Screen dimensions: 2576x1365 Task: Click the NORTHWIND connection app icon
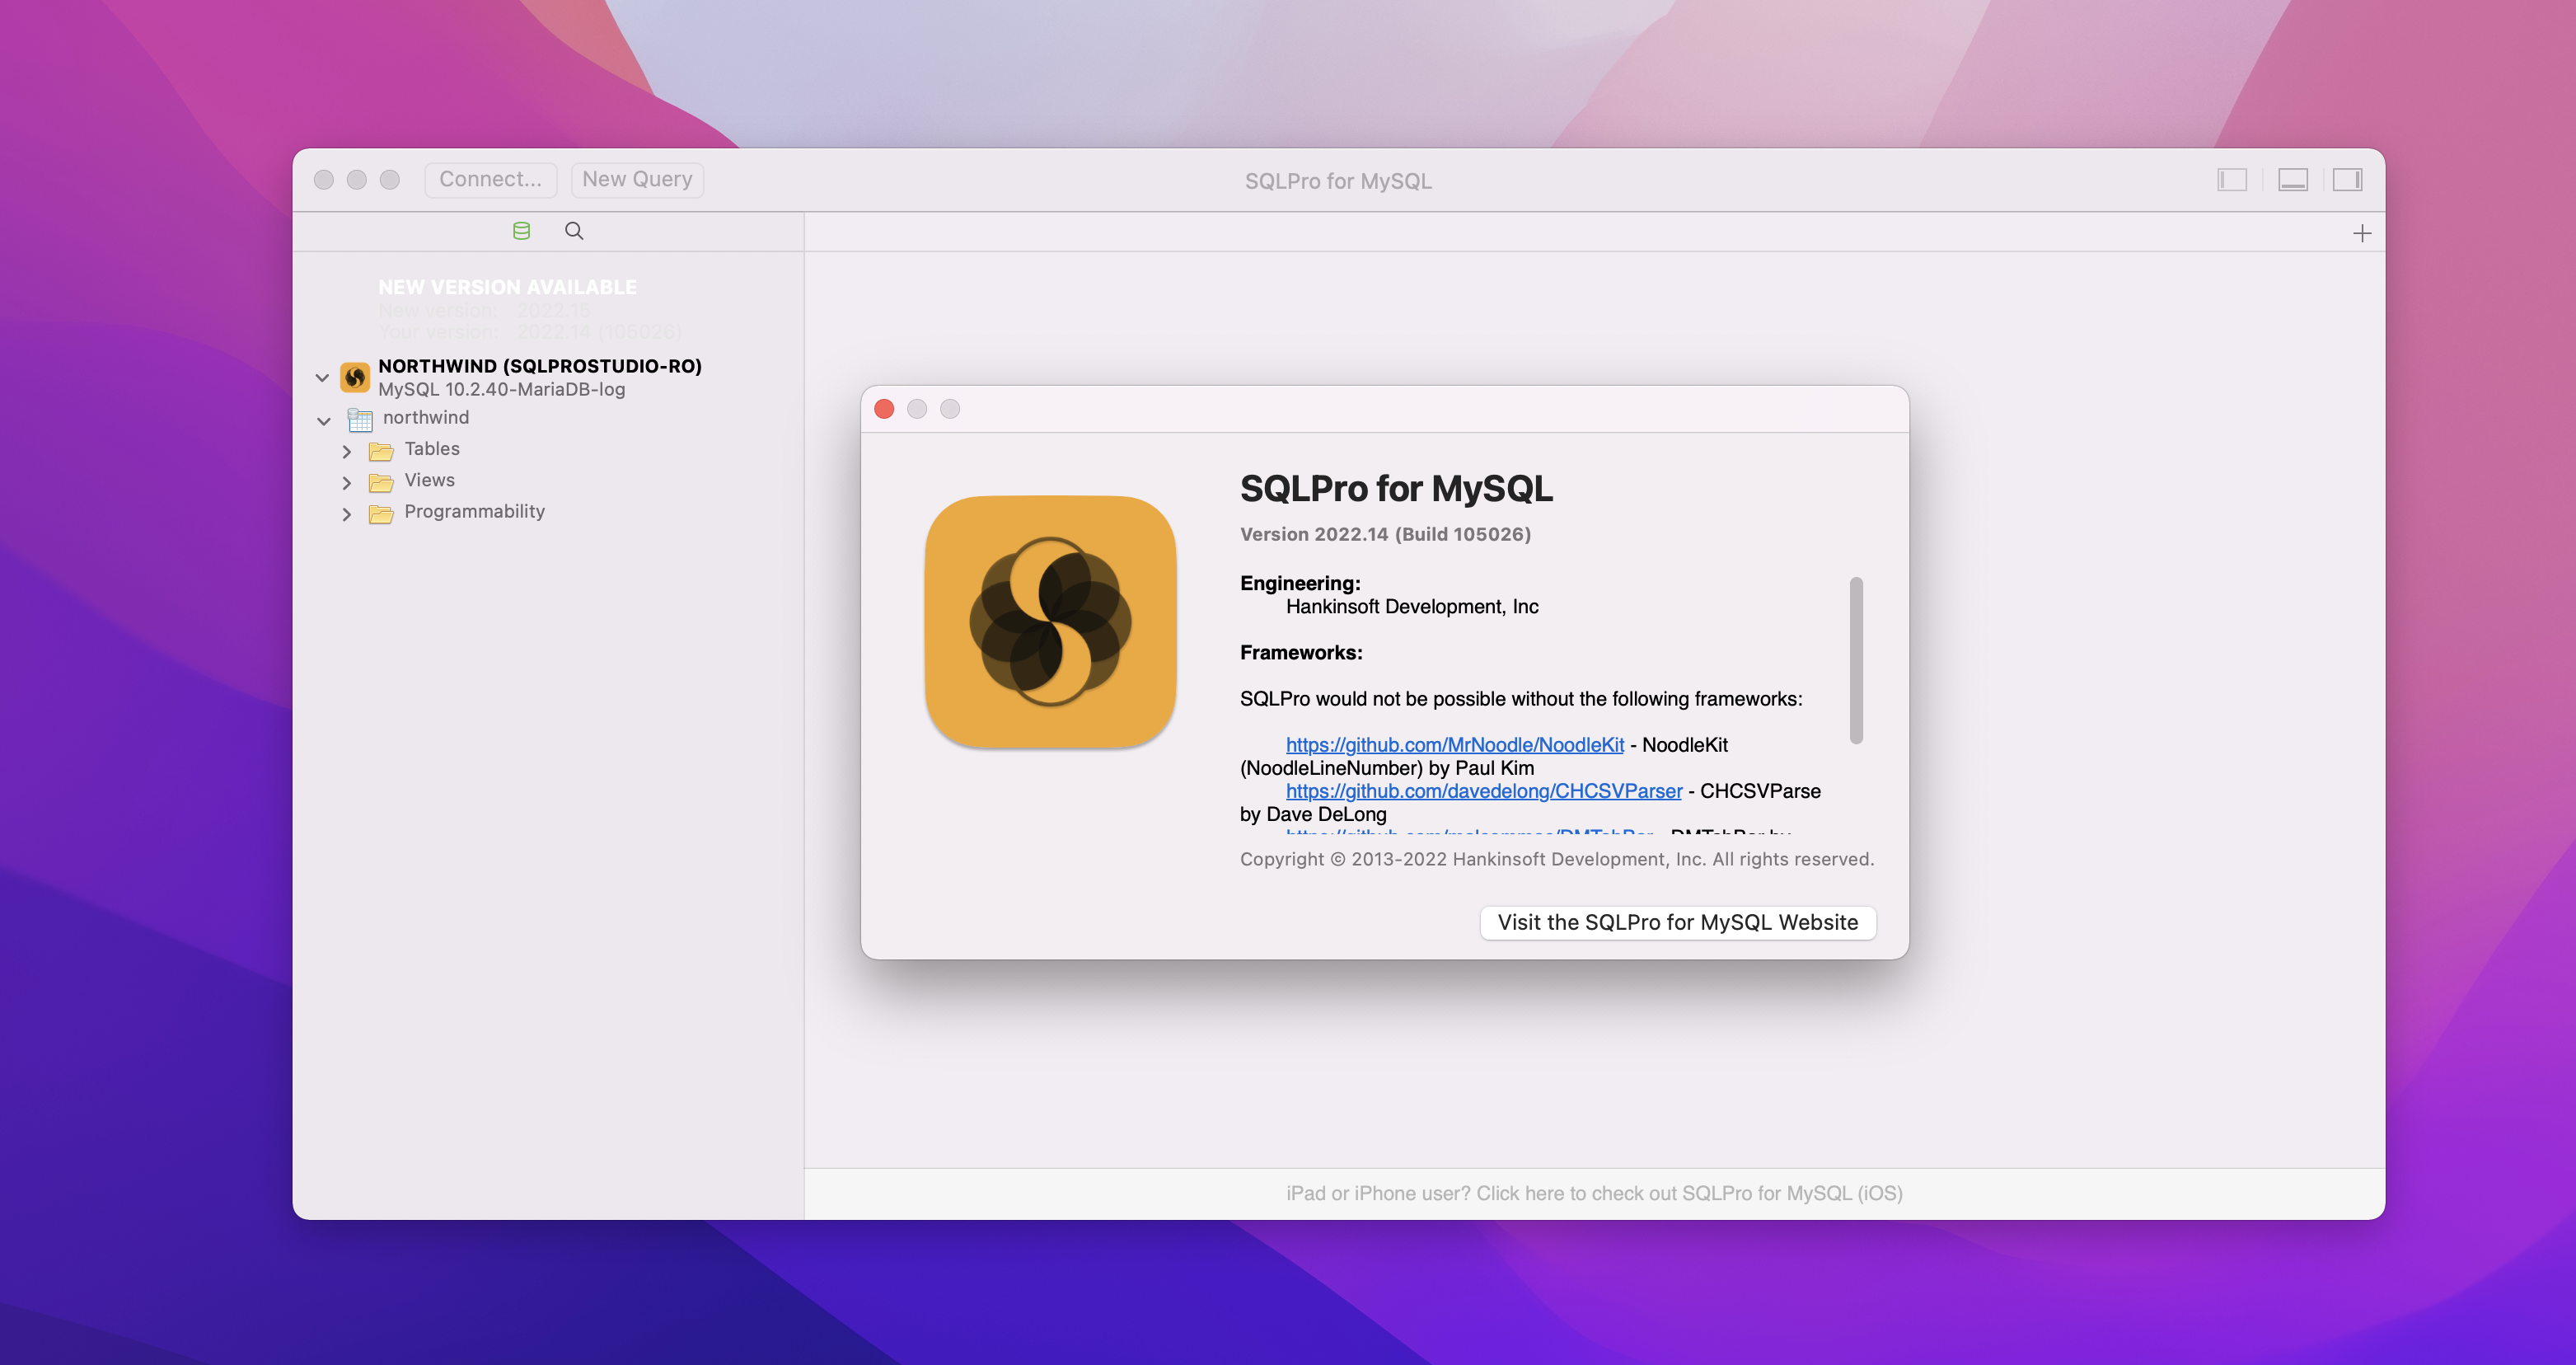pyautogui.click(x=355, y=377)
